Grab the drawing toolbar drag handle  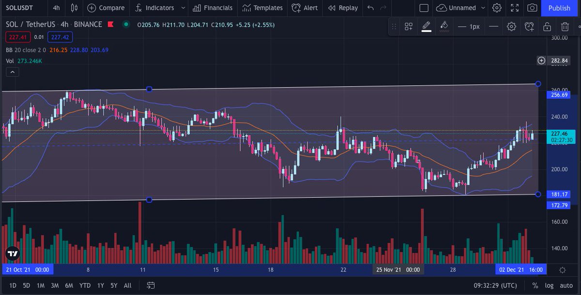(394, 27)
